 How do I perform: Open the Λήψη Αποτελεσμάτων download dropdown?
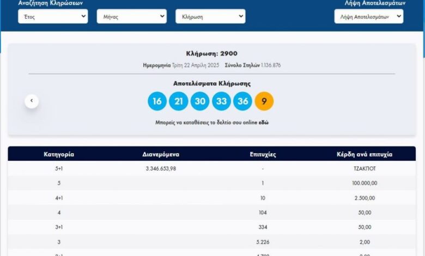pos(369,17)
